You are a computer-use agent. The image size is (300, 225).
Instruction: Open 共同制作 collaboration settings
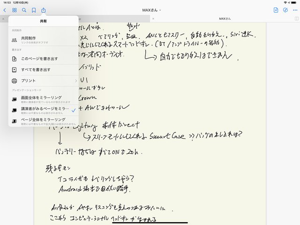(x=43, y=39)
